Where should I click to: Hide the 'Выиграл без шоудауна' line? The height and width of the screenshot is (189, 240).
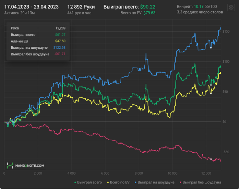tap(202, 182)
